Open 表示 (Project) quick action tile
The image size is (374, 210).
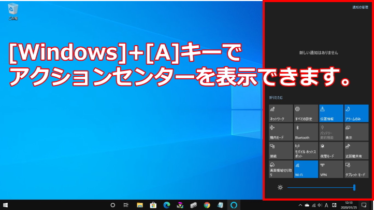(355, 131)
